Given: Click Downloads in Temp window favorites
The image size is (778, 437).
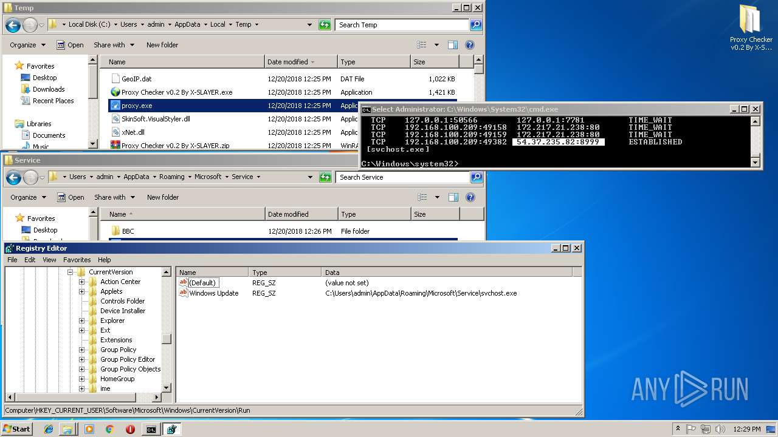Looking at the screenshot, I should click(x=49, y=89).
